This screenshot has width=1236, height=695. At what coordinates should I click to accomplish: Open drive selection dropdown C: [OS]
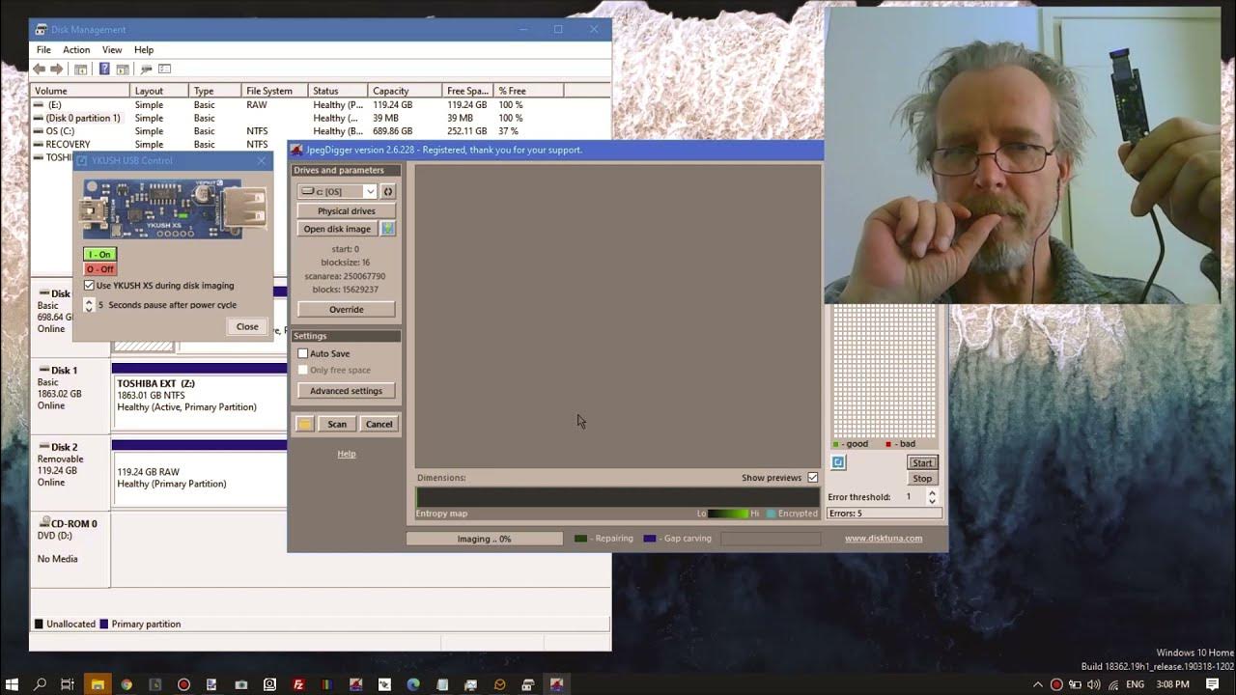337,191
